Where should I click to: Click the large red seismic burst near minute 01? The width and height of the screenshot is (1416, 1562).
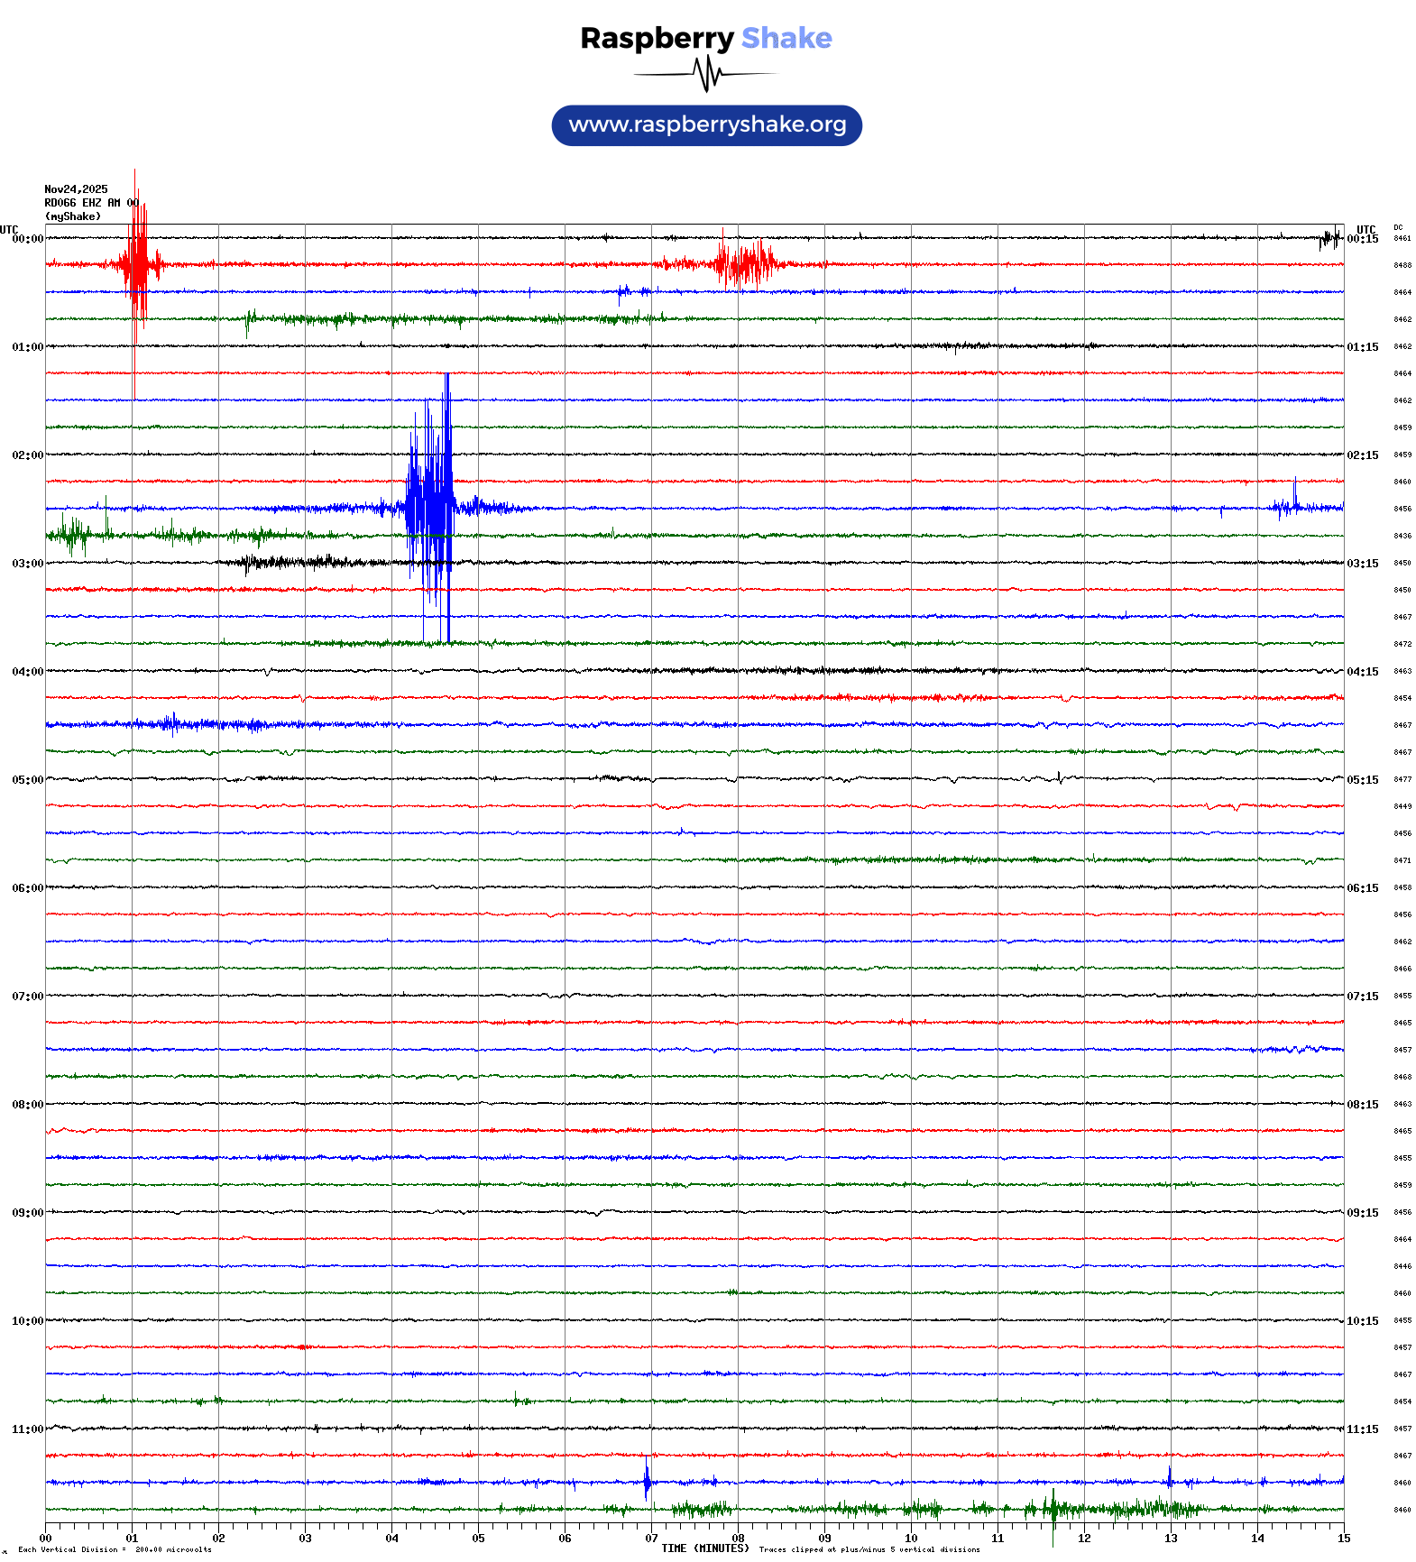pyautogui.click(x=138, y=263)
